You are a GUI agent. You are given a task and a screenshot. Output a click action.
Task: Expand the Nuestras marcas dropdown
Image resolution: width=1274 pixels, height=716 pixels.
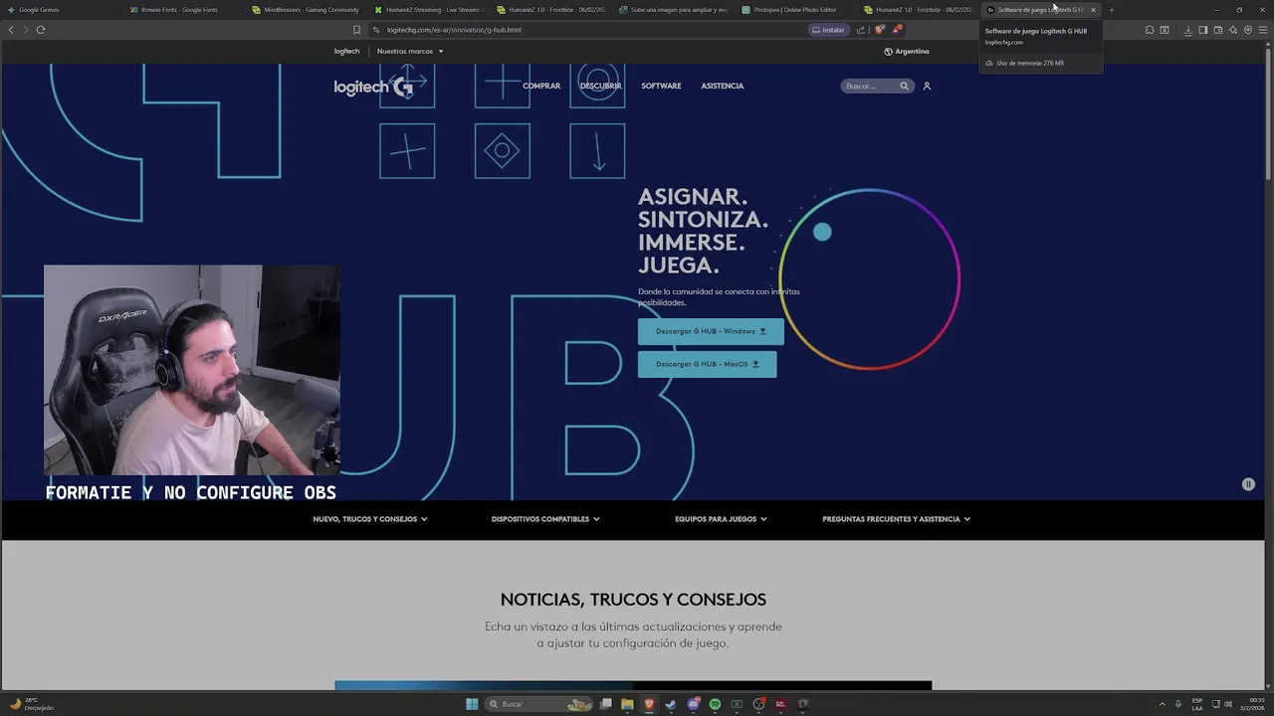(410, 51)
